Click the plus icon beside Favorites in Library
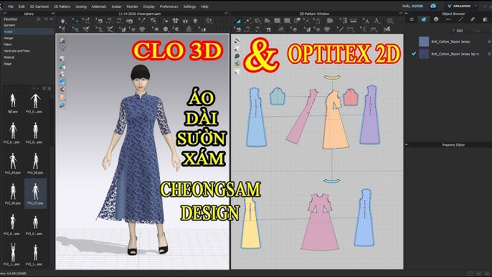This screenshot has width=492, height=277. [46, 19]
